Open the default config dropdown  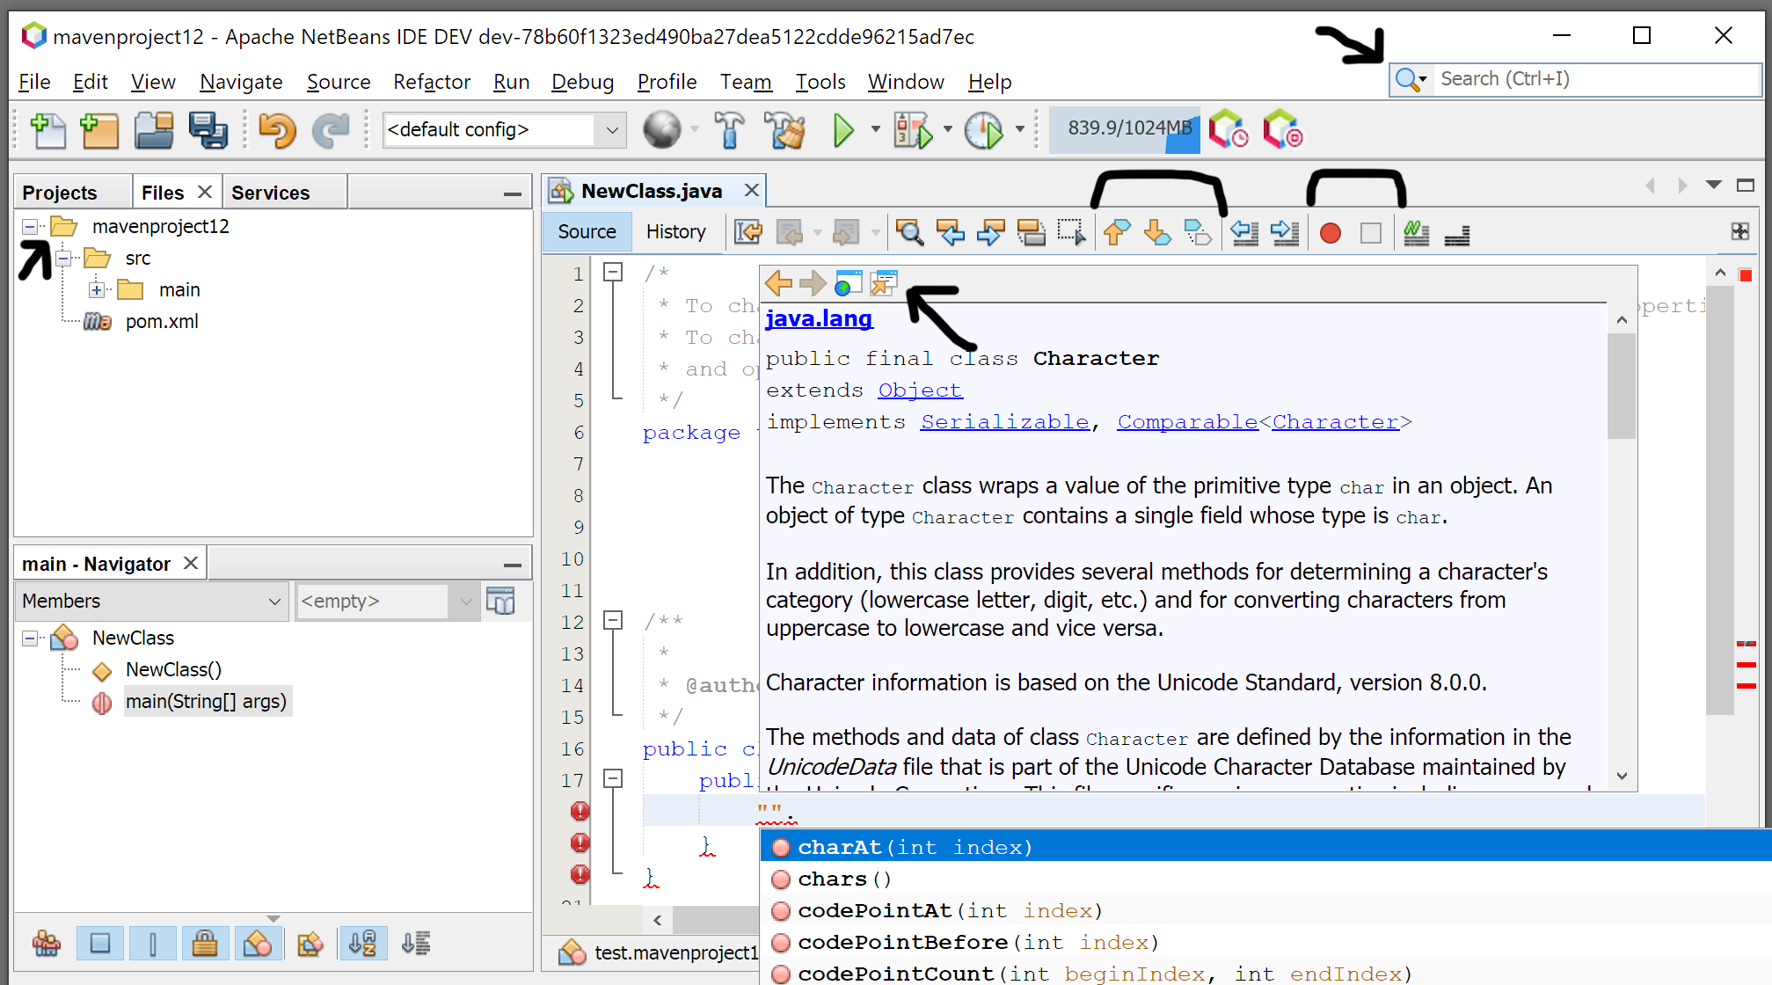point(611,129)
